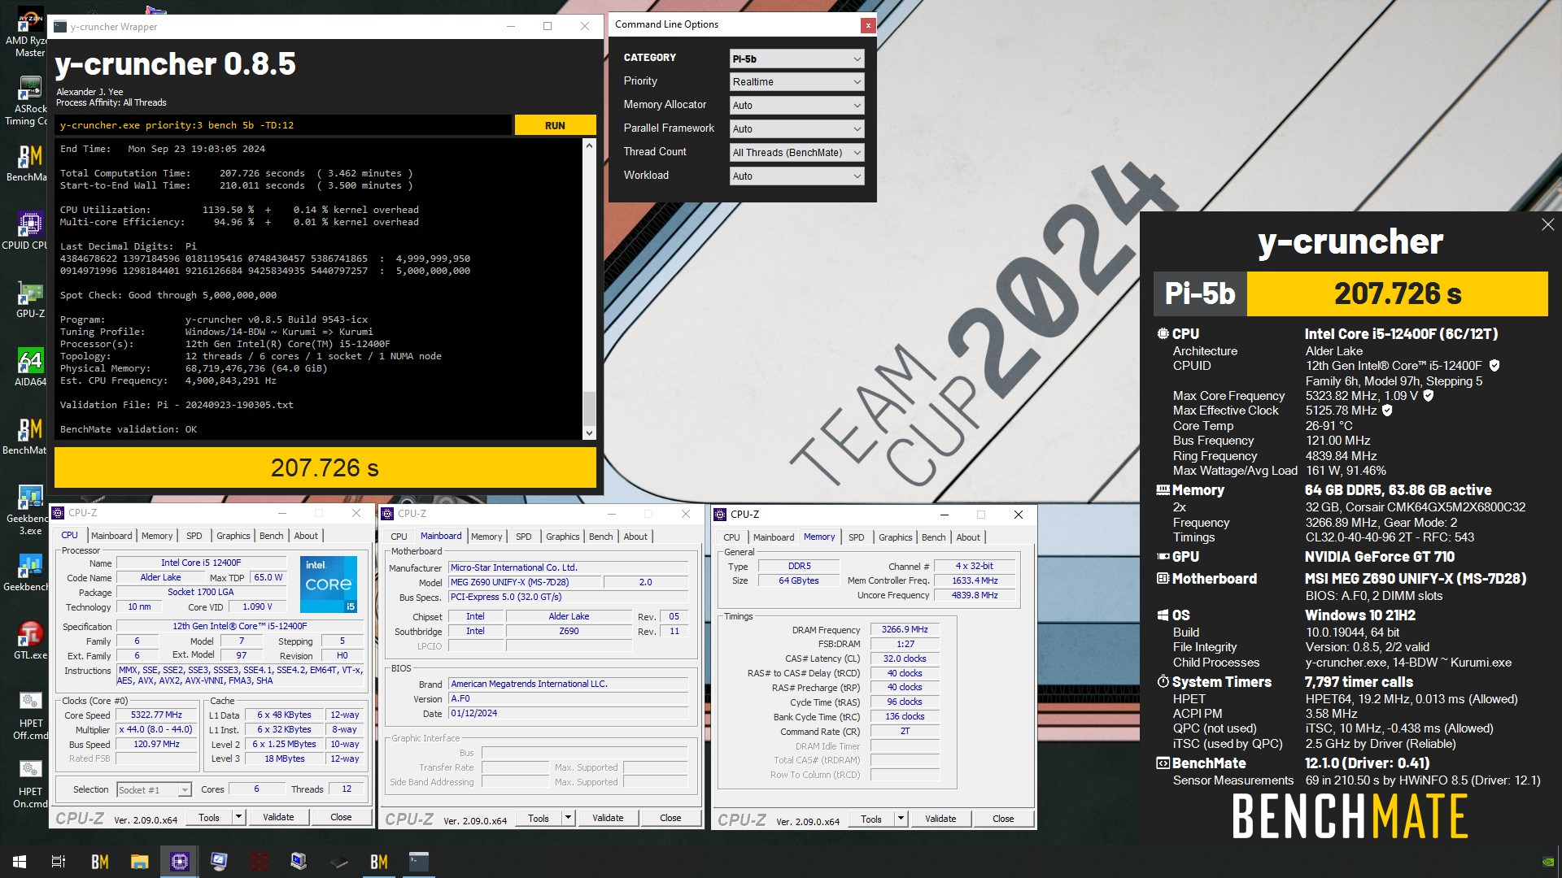
Task: Run HPET On.cmd desktop icon
Action: point(29,784)
